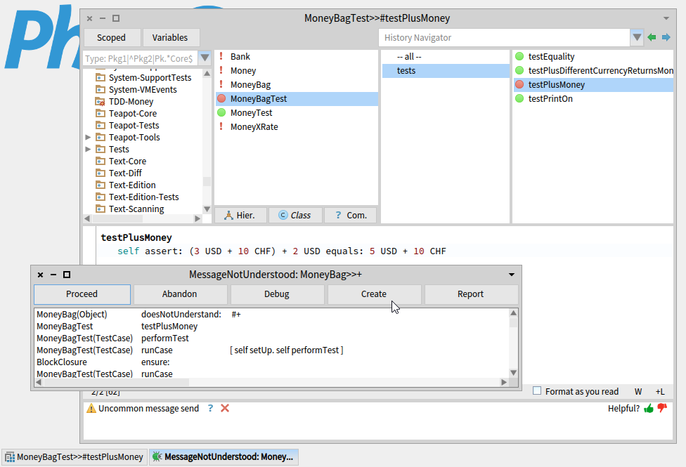Select stack frame 'BlockClosure ensure:'
The width and height of the screenshot is (686, 467).
271,362
